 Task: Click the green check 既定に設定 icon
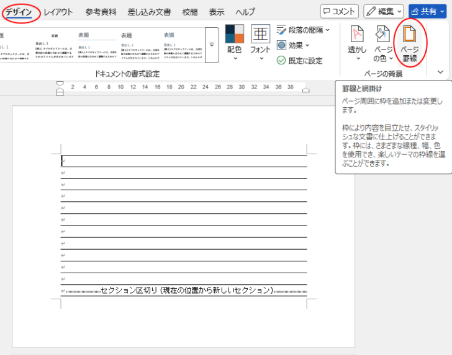tap(281, 61)
